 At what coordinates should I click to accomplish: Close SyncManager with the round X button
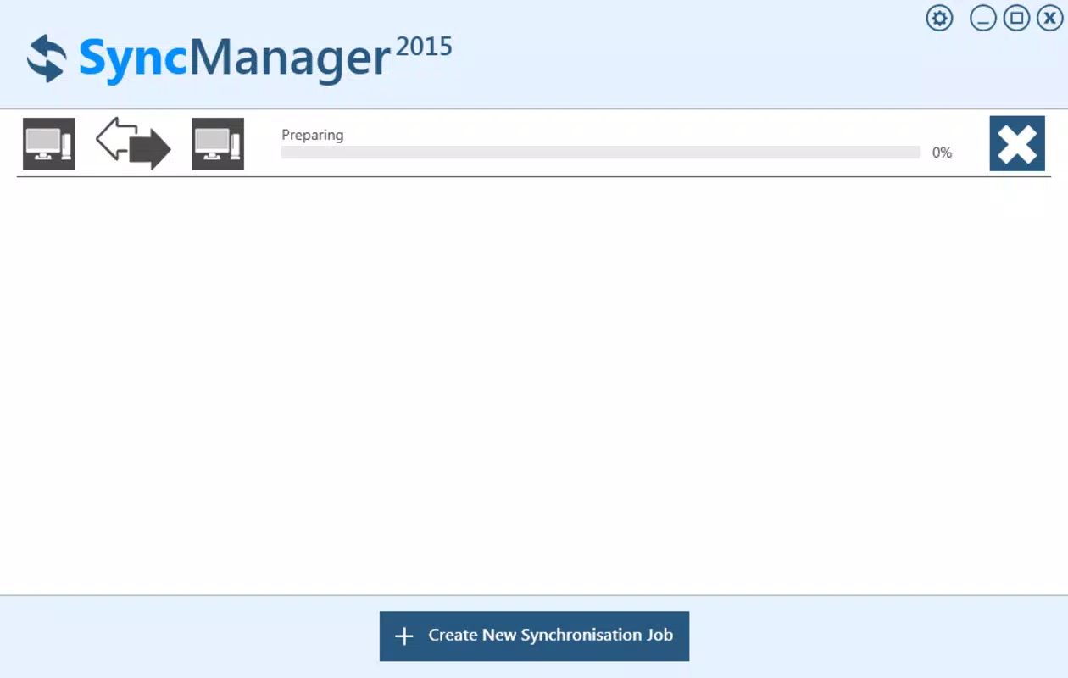coord(1049,18)
